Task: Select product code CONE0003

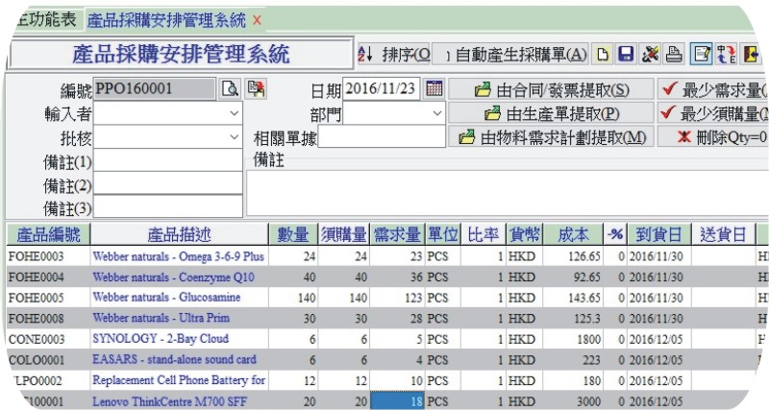Action: pos(37,339)
